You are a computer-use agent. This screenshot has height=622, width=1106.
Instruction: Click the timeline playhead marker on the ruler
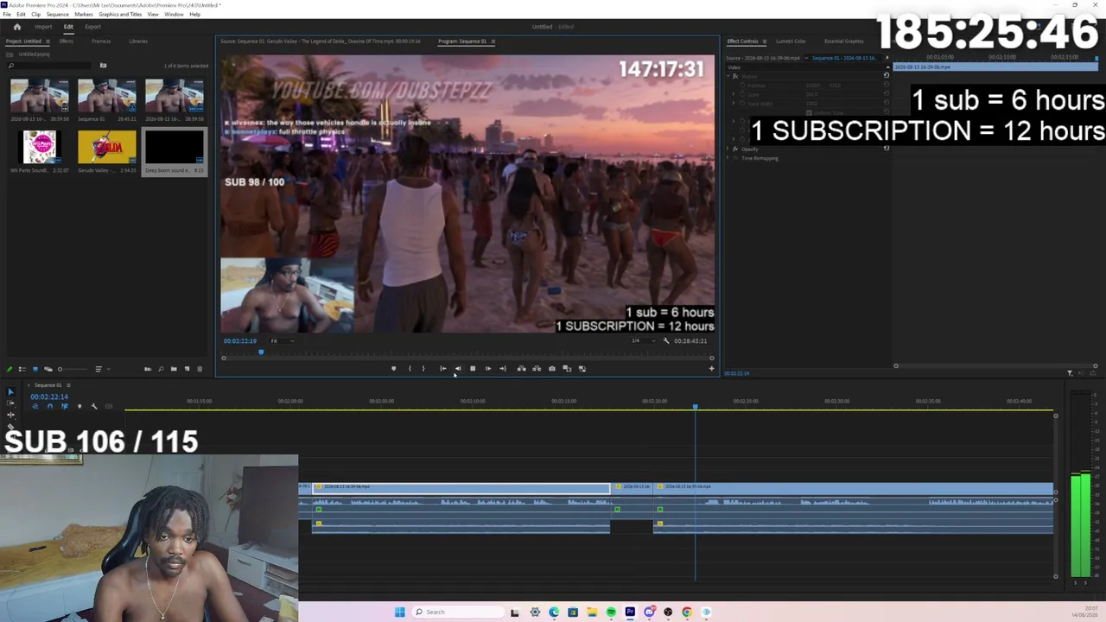pos(695,406)
